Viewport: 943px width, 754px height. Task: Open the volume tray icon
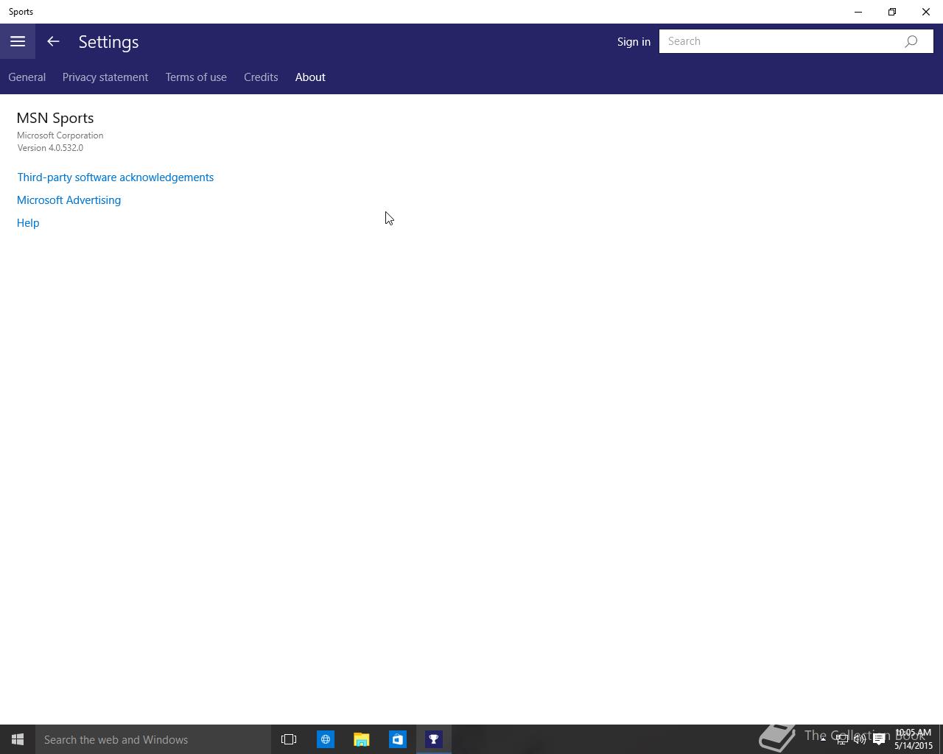(860, 739)
